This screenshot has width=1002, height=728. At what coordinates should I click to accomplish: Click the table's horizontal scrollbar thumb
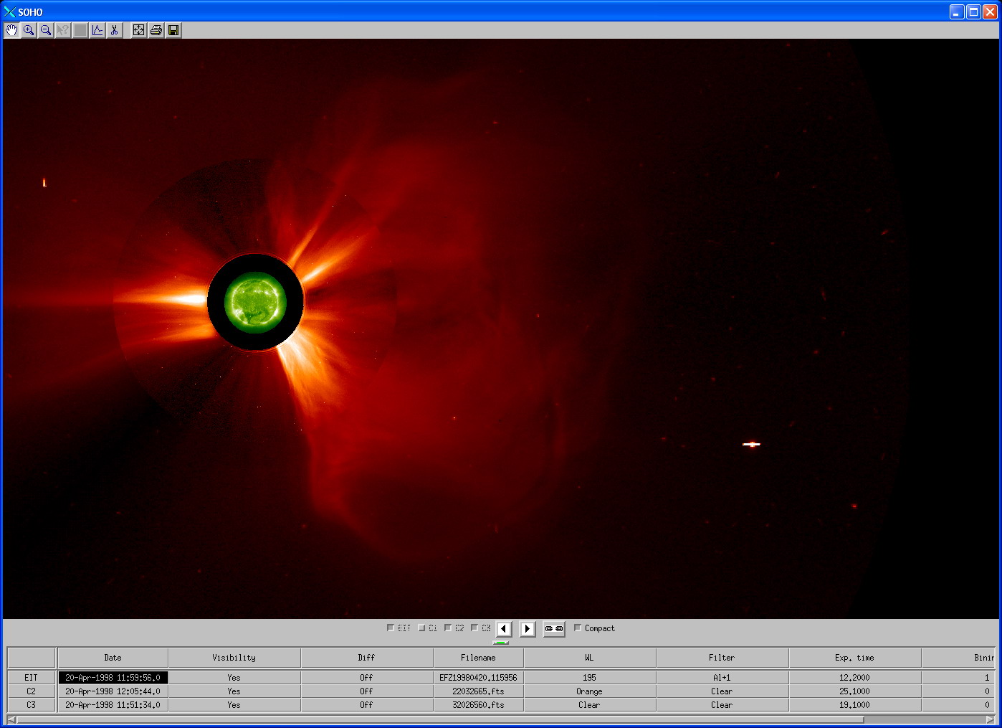pos(440,719)
